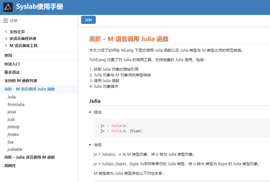Jump to fromJulia subsection
The image size is (270, 182).
point(16,104)
